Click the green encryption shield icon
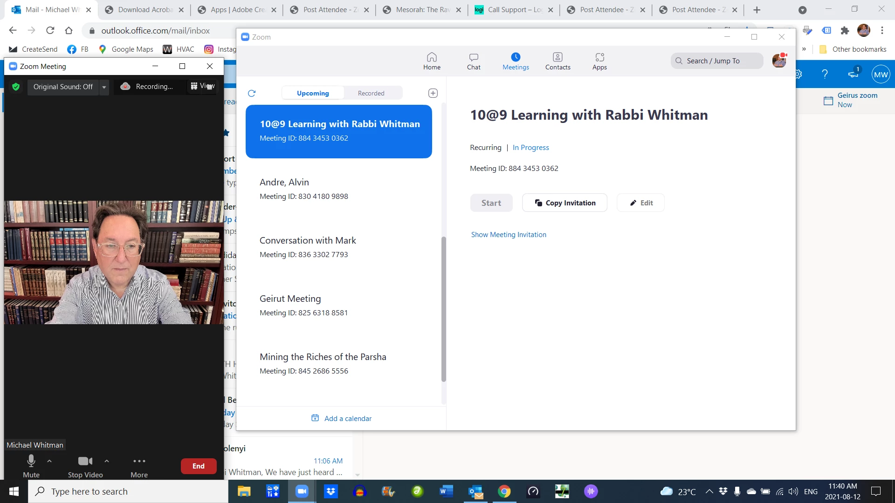This screenshot has width=895, height=503. point(16,87)
